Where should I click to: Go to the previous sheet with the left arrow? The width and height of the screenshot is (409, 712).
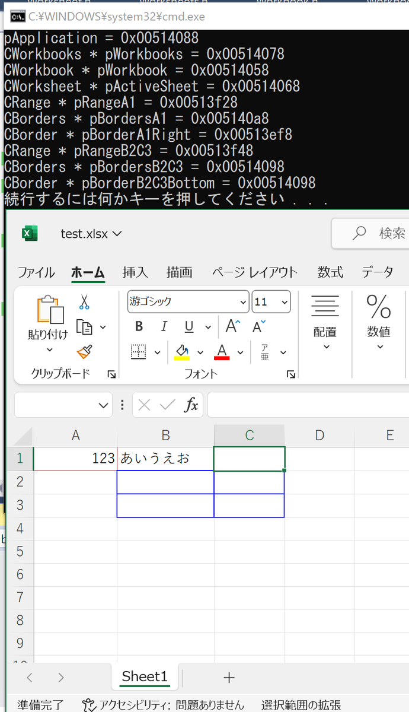point(30,677)
